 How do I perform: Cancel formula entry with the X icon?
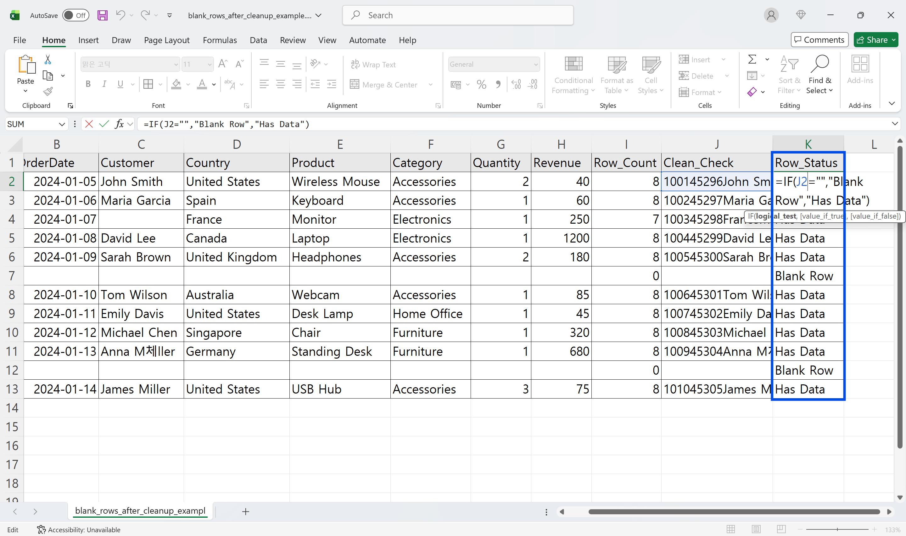pos(89,124)
